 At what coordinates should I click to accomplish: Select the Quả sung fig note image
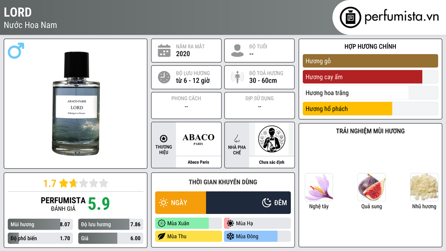(x=372, y=187)
